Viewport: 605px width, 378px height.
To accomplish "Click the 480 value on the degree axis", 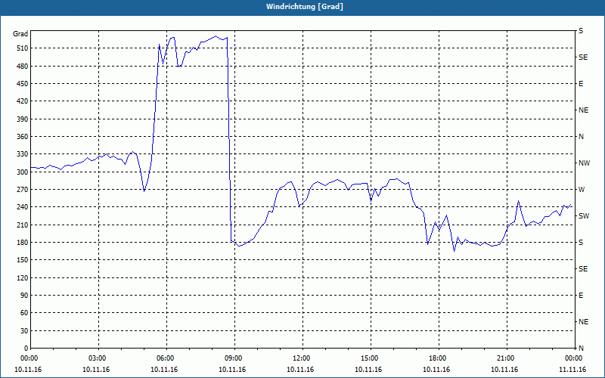I will click(x=23, y=67).
